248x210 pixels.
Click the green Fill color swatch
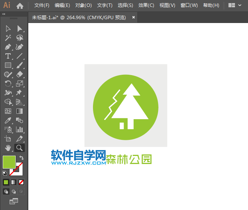pyautogui.click(x=9, y=162)
